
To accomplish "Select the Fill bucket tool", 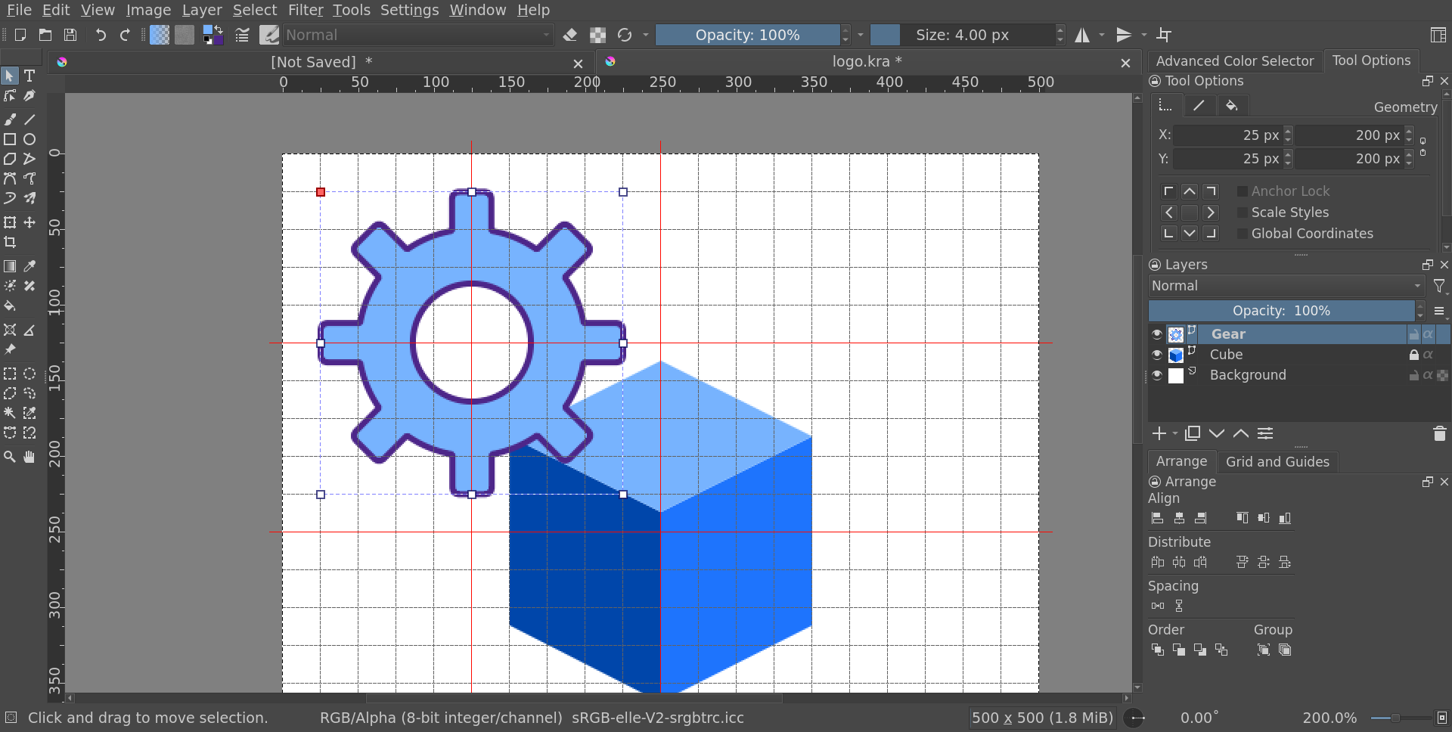I will point(10,306).
